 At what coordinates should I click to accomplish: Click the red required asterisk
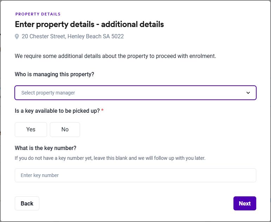click(103, 111)
